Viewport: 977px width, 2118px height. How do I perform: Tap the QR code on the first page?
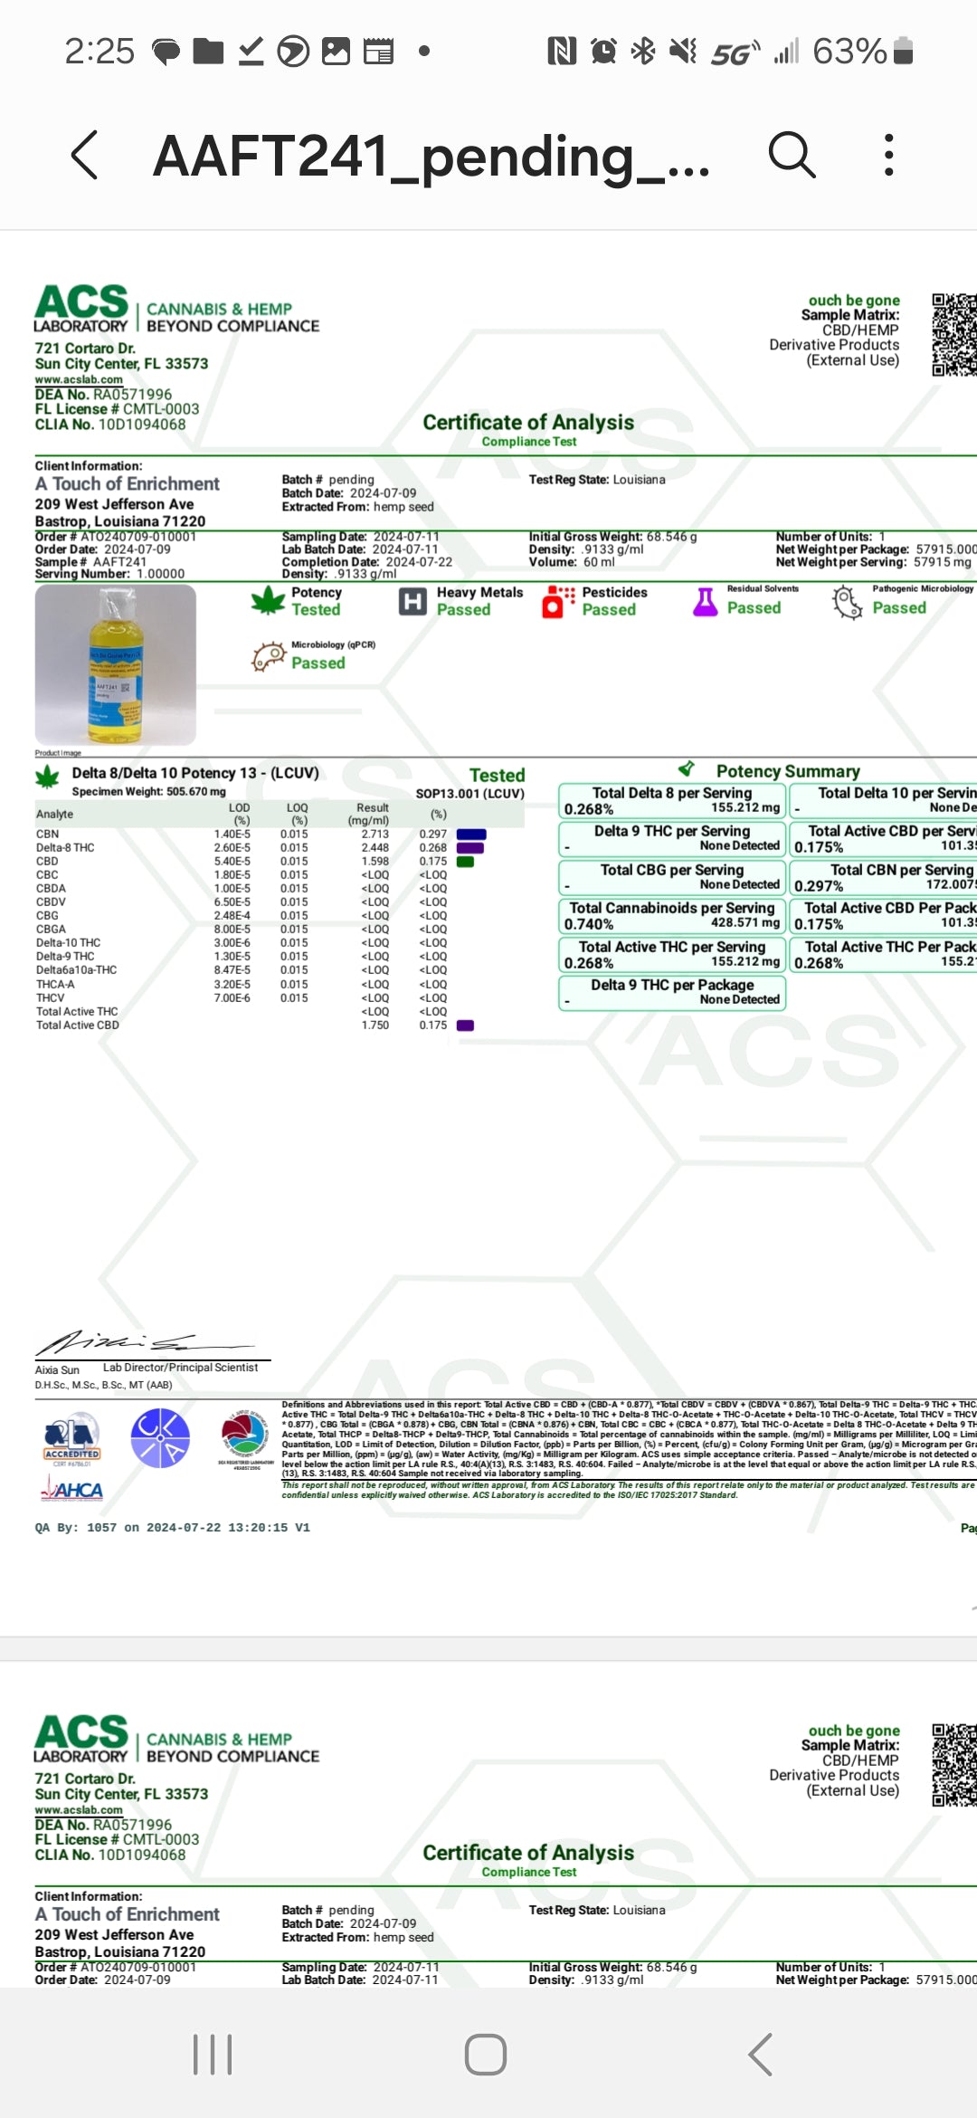(x=953, y=334)
